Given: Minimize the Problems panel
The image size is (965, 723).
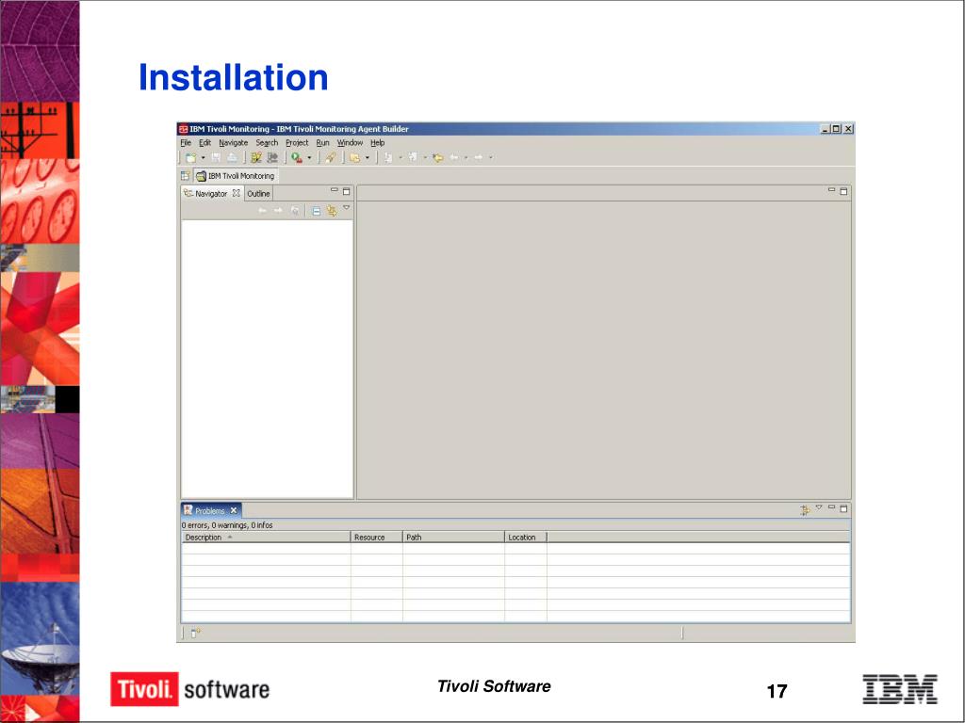Looking at the screenshot, I should click(x=831, y=507).
